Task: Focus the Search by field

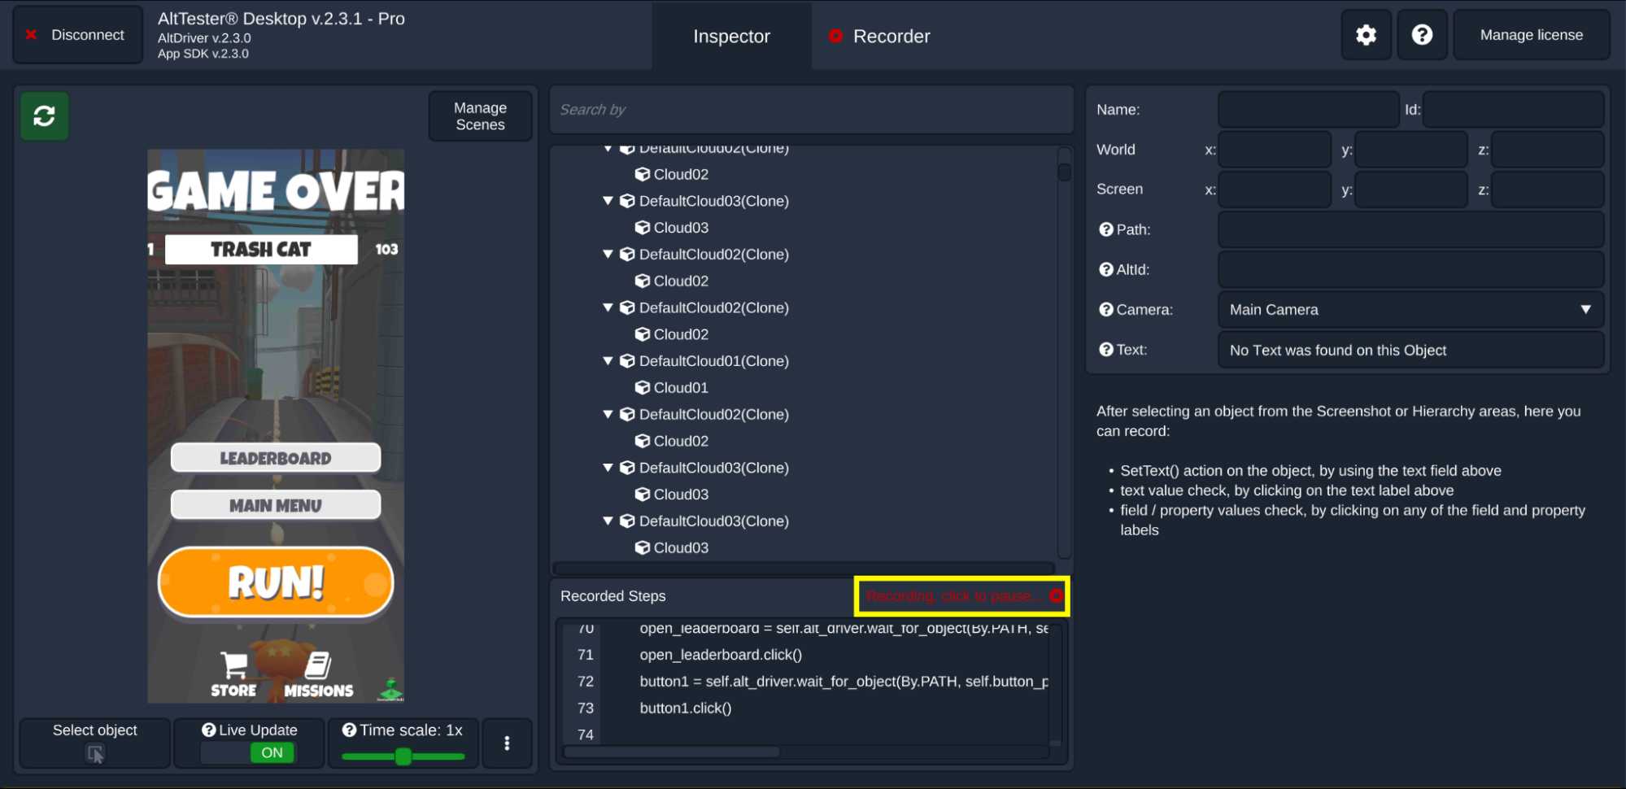Action: tap(811, 110)
